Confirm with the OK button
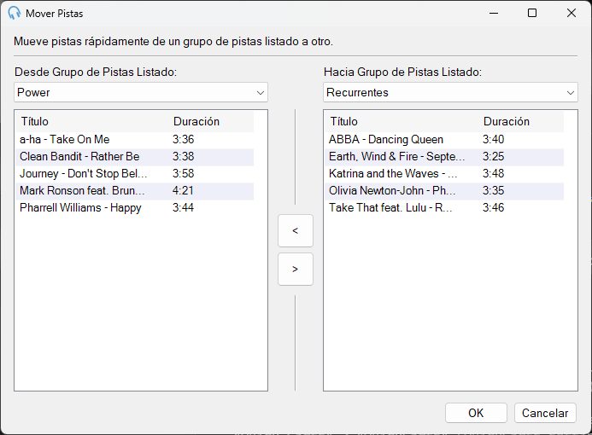Viewport: 592px width, 435px height. 476,413
